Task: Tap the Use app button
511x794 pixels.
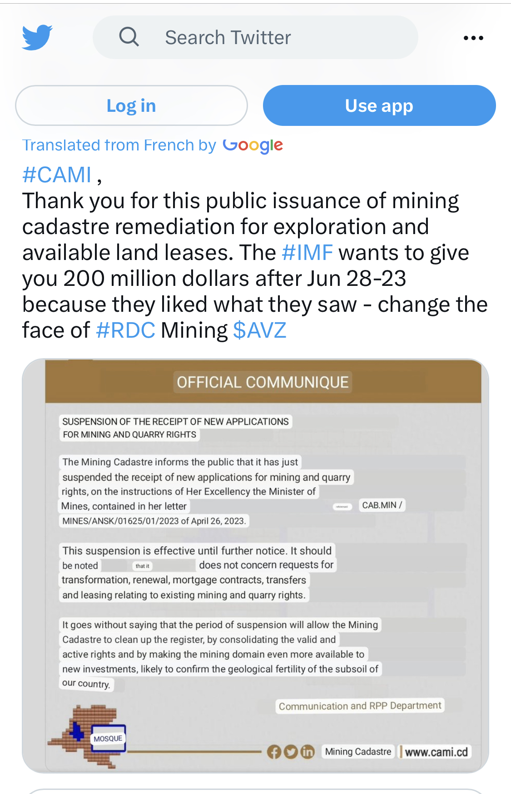Action: [x=379, y=105]
